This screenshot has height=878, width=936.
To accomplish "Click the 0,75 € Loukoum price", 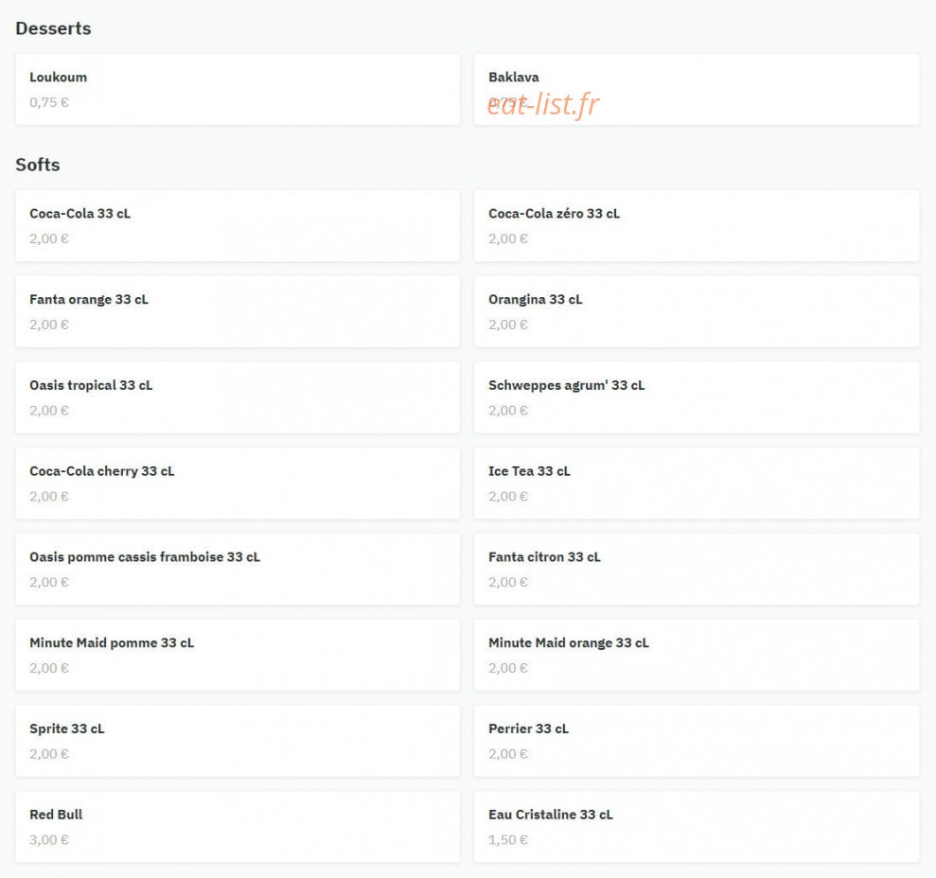I will click(x=49, y=102).
